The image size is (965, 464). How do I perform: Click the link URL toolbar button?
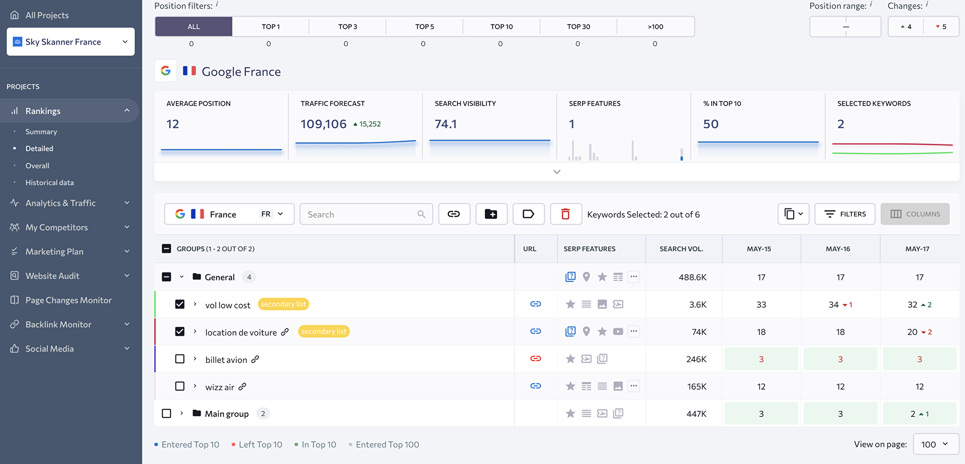pos(454,214)
